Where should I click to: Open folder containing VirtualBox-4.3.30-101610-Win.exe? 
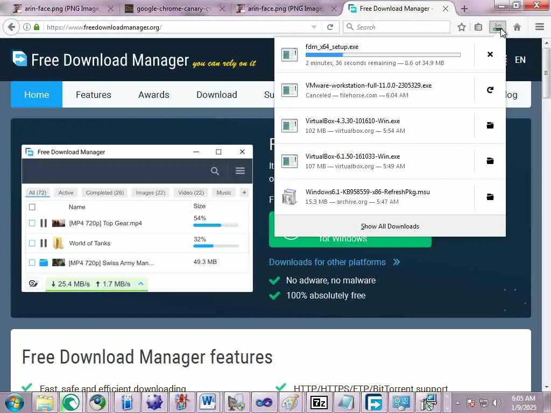490,125
